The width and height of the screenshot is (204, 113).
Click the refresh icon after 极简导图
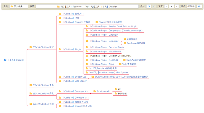(199, 6)
